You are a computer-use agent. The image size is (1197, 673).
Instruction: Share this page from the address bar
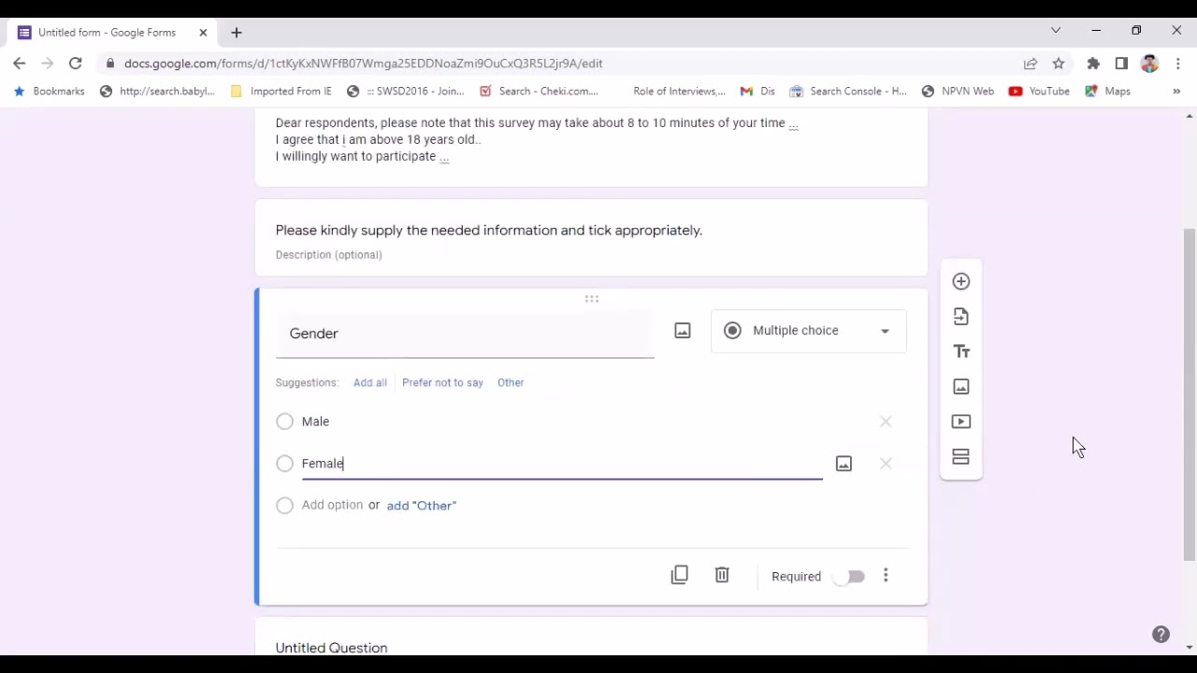pyautogui.click(x=1031, y=64)
